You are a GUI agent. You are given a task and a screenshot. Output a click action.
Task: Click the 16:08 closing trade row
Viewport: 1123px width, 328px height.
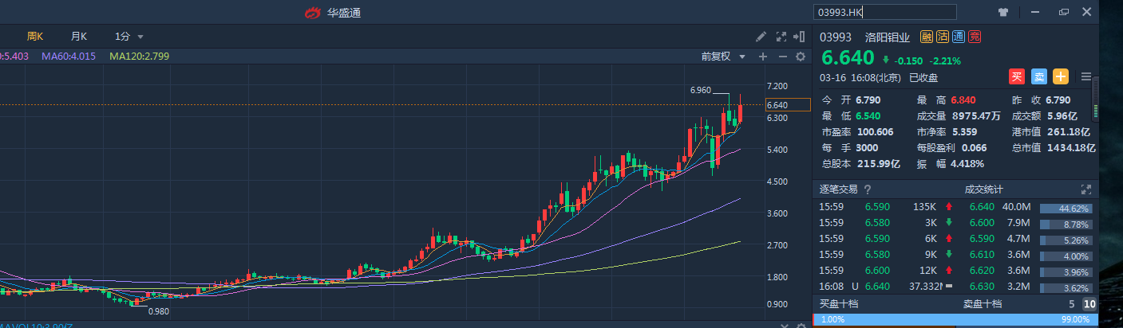pyautogui.click(x=886, y=285)
